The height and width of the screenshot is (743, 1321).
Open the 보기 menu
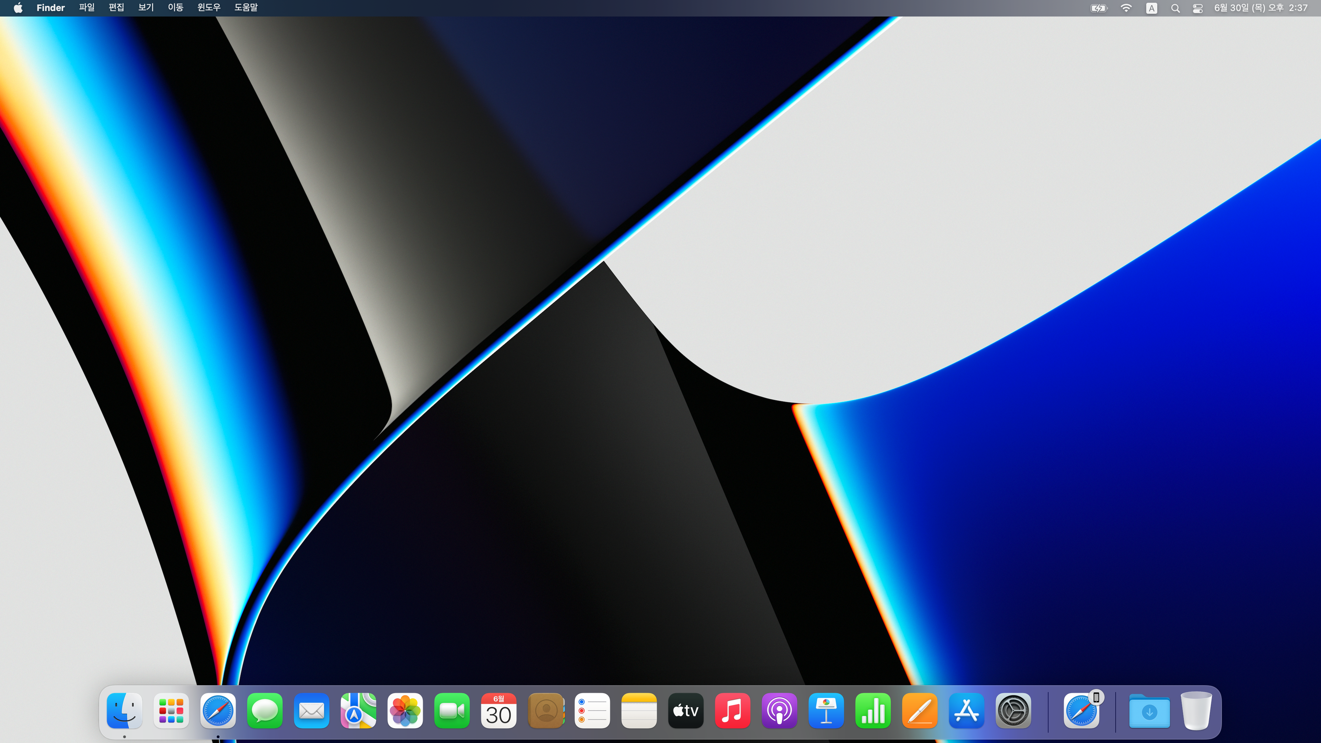click(x=146, y=8)
